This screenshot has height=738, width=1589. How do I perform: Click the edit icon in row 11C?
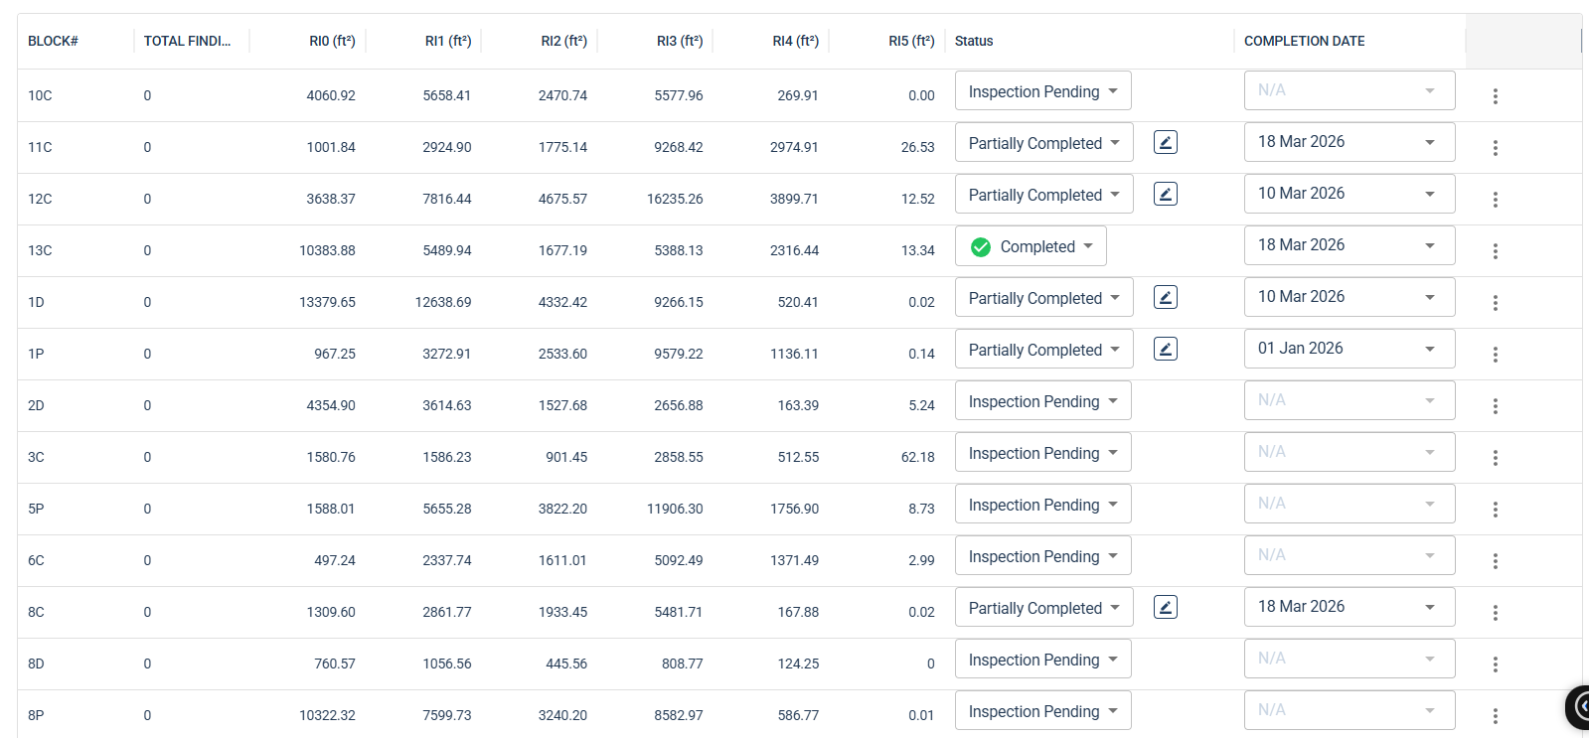[x=1165, y=143]
